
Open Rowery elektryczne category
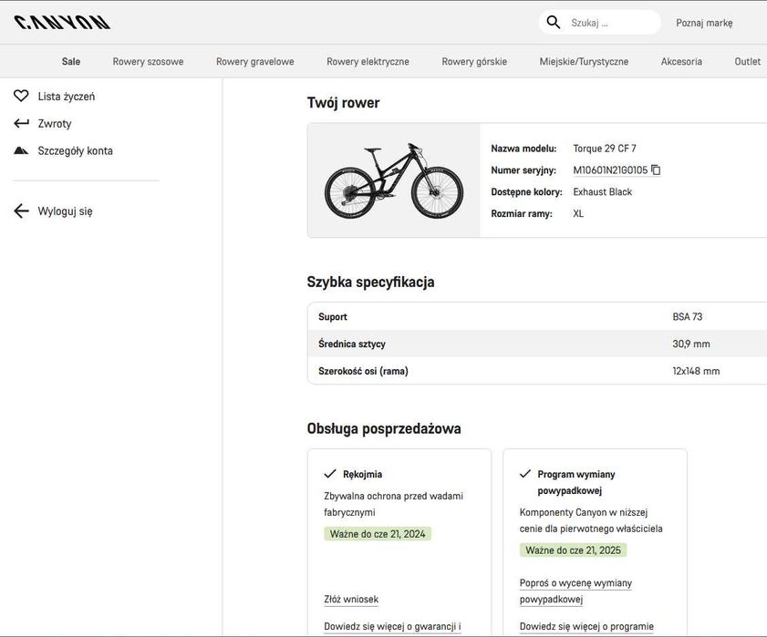coord(368,62)
